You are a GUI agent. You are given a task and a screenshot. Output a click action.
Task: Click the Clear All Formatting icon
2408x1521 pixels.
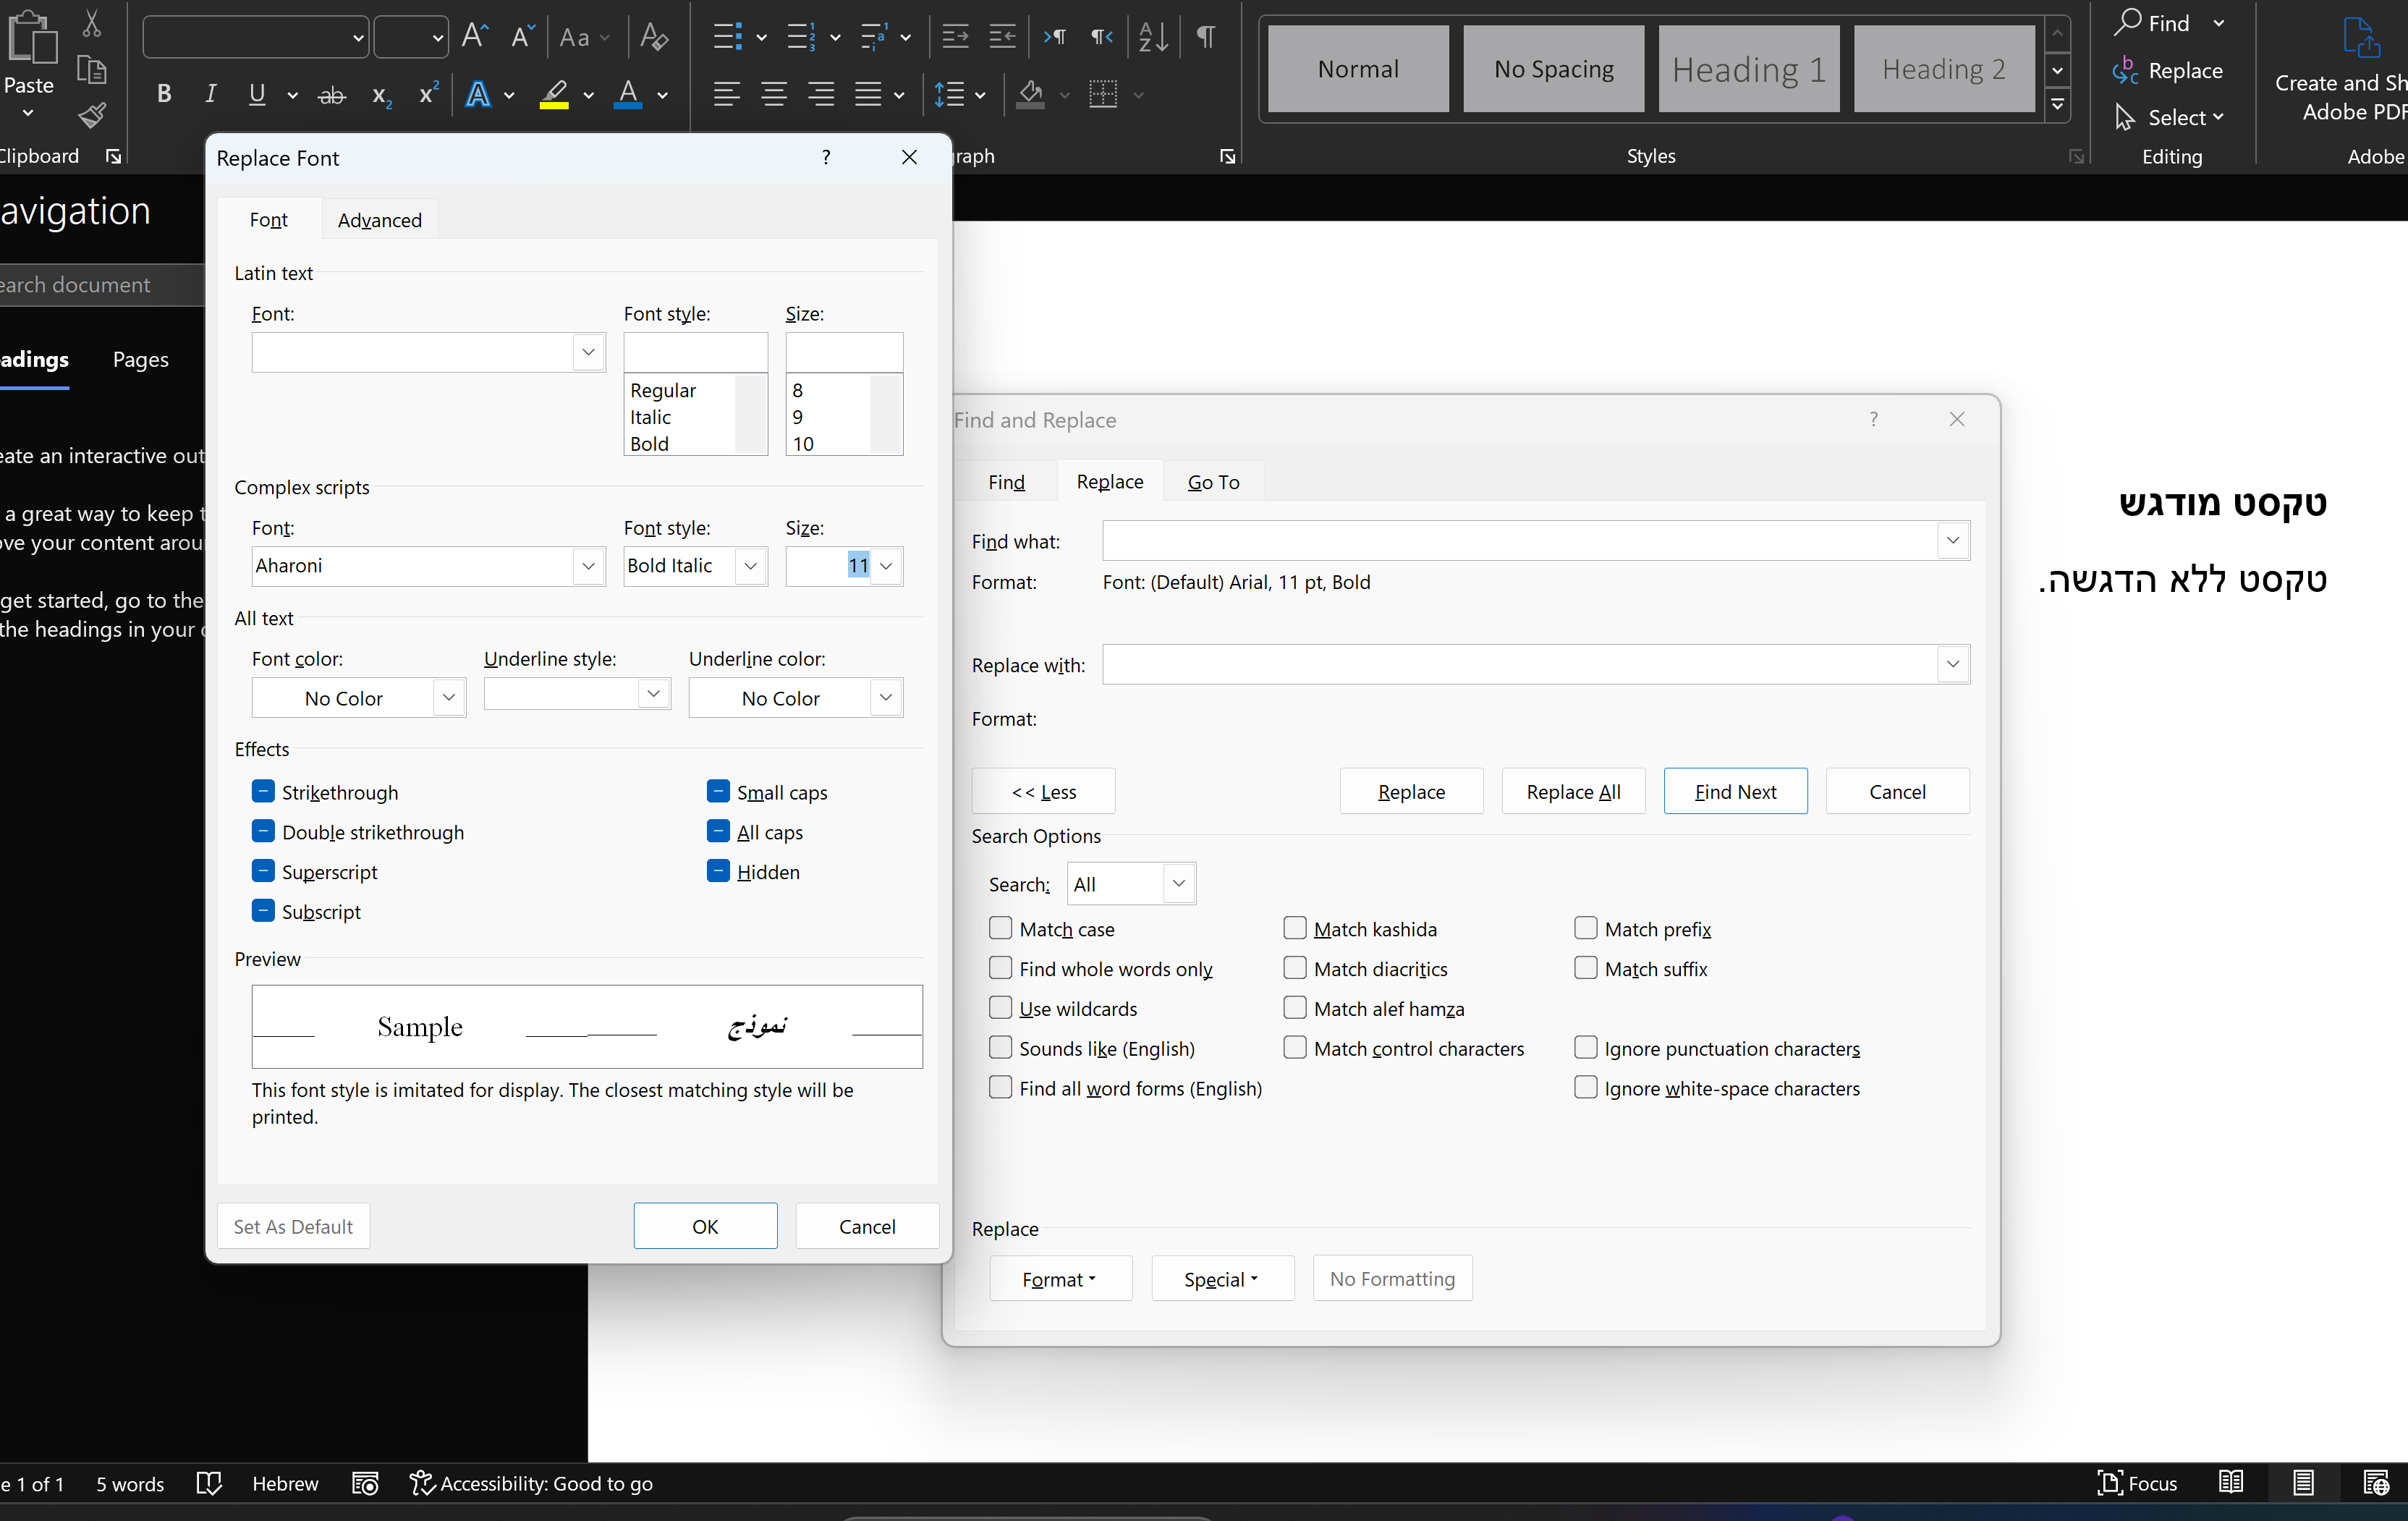(x=654, y=37)
